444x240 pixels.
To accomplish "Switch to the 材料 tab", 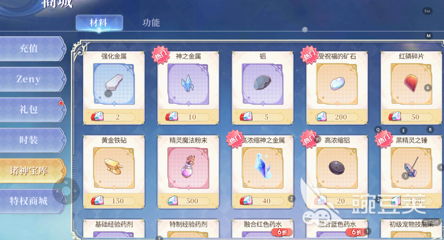I will point(99,22).
